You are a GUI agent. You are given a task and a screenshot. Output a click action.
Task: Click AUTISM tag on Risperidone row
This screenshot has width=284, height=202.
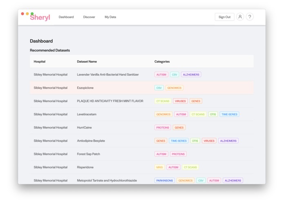[173, 167]
